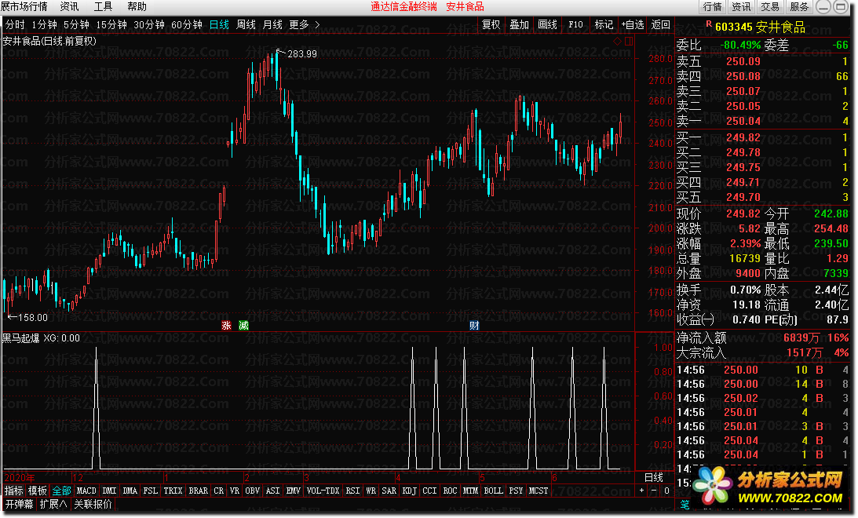858x518 pixels.
Task: Expand the 更多 periods list
Action: click(304, 24)
